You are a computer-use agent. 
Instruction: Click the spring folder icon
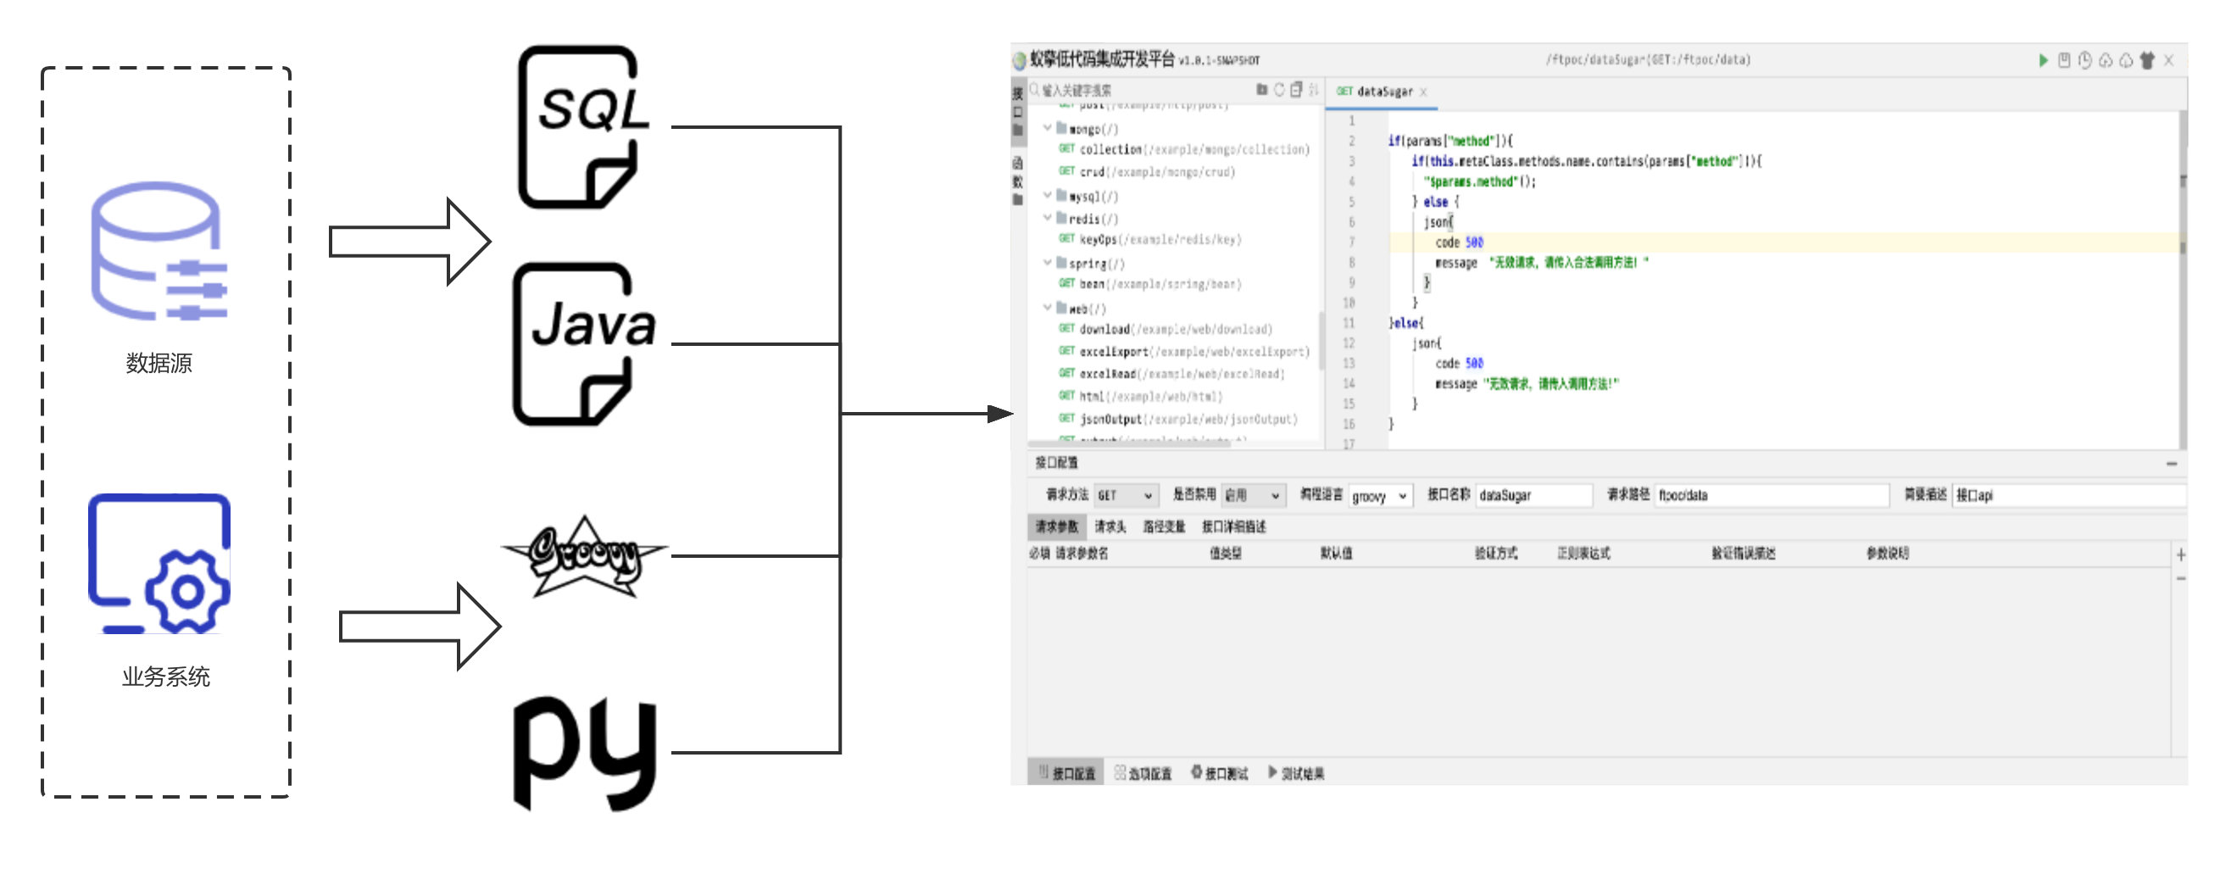[1061, 263]
